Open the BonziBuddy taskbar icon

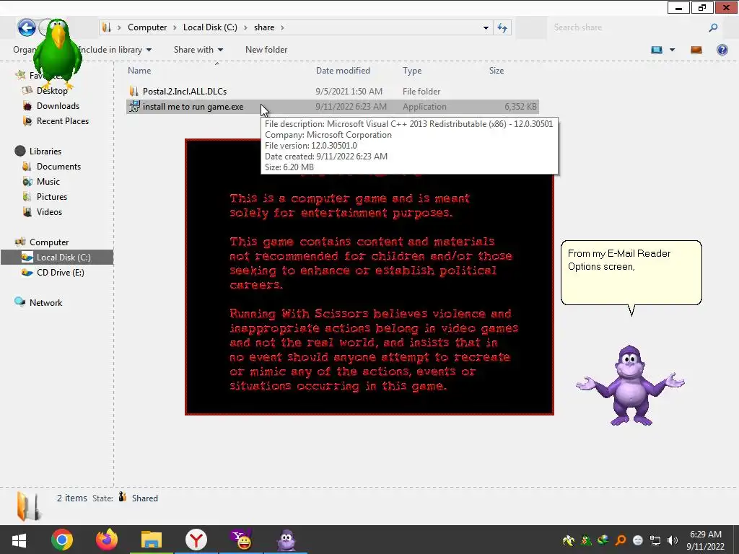[286, 540]
